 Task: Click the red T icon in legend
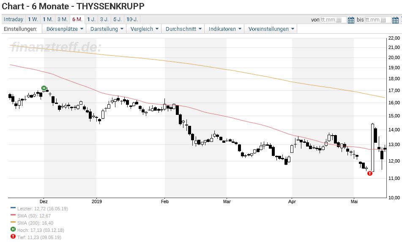tap(13, 237)
